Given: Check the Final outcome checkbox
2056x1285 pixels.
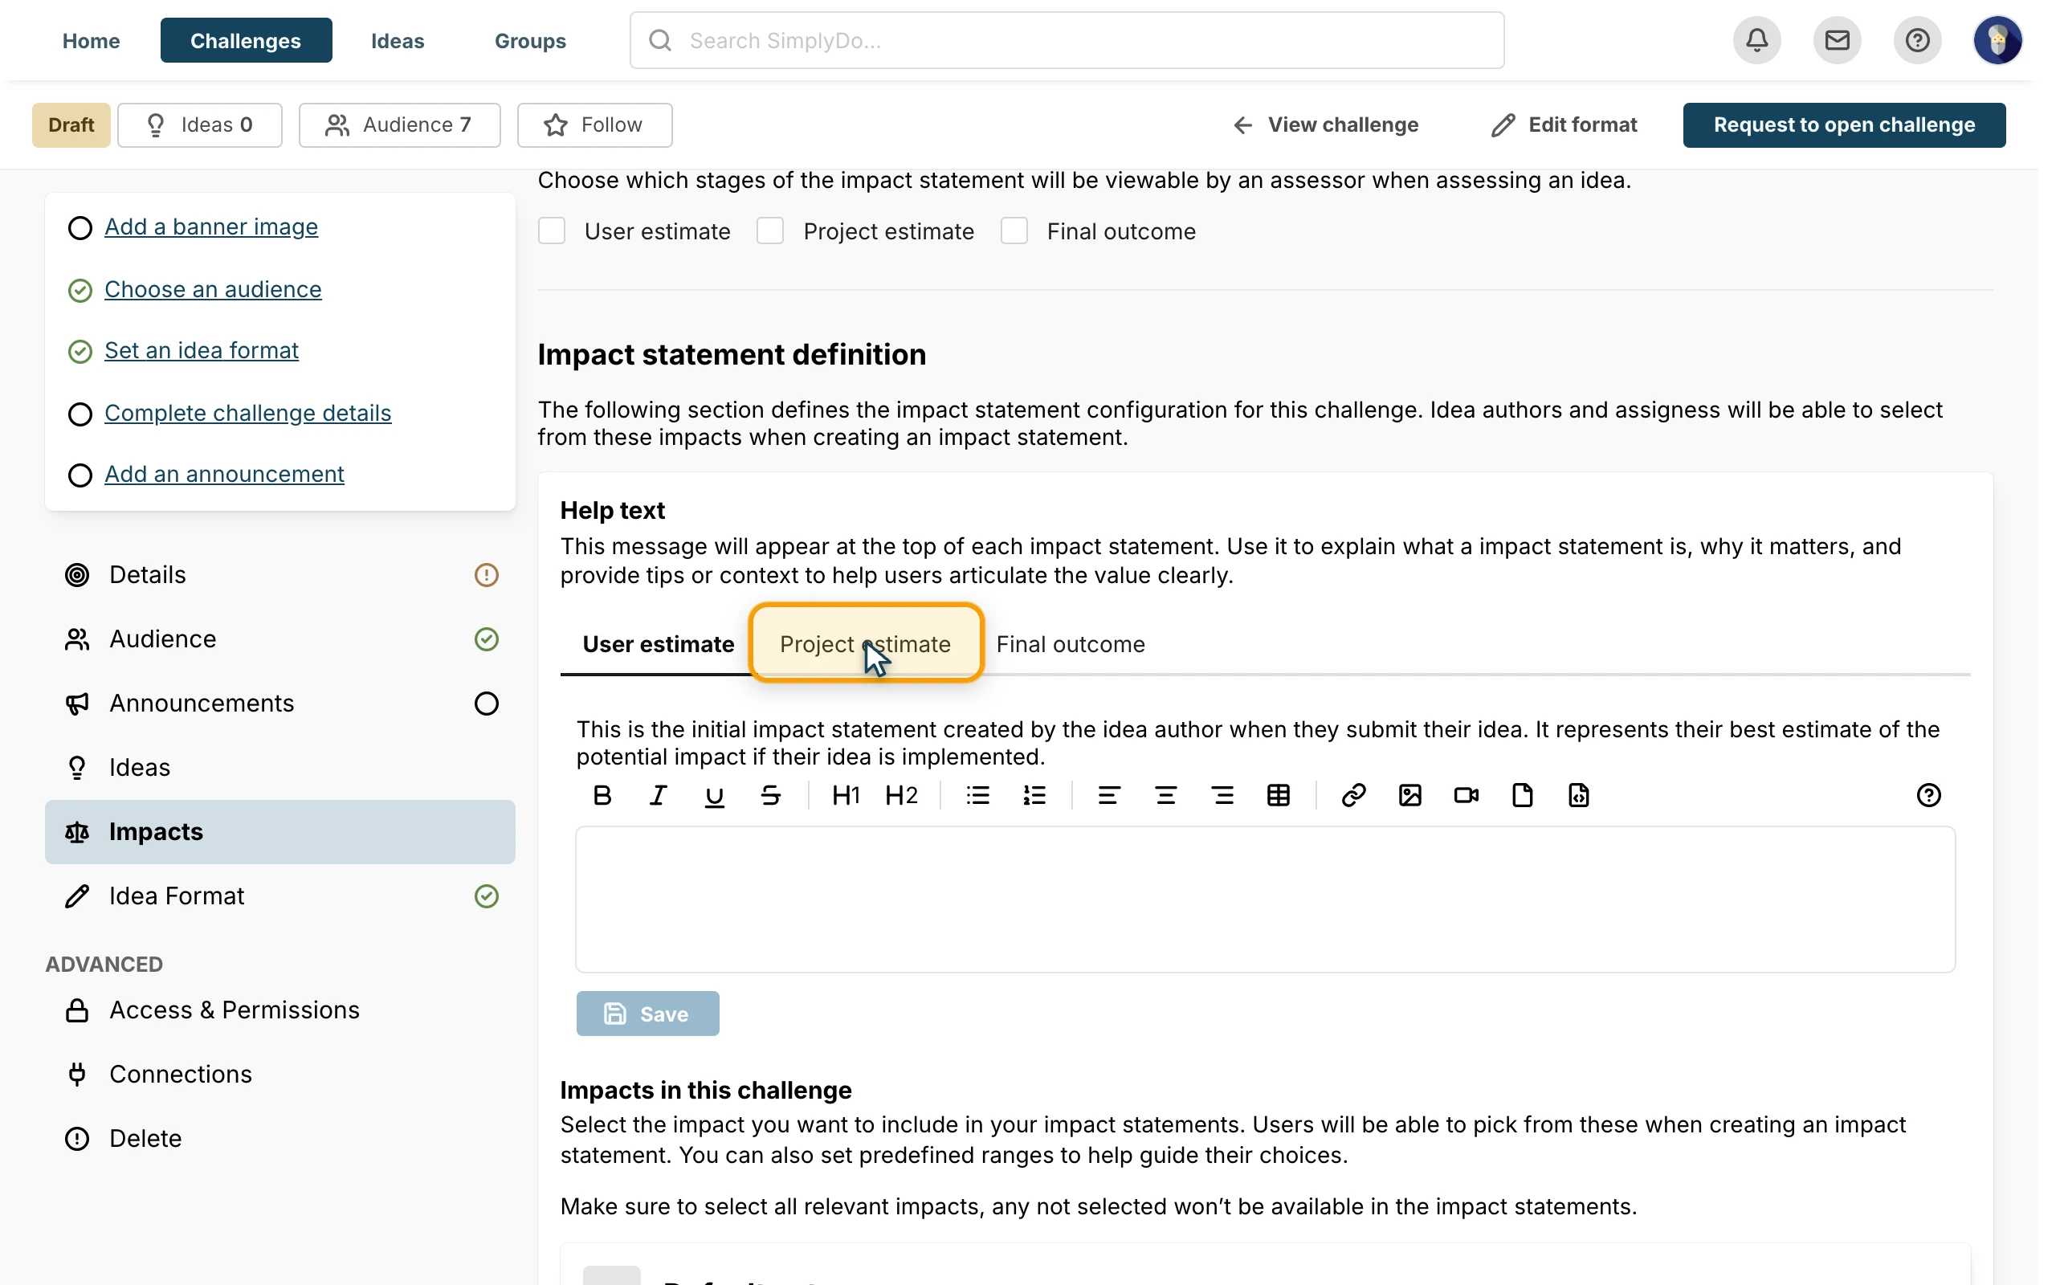Looking at the screenshot, I should click(x=1014, y=231).
